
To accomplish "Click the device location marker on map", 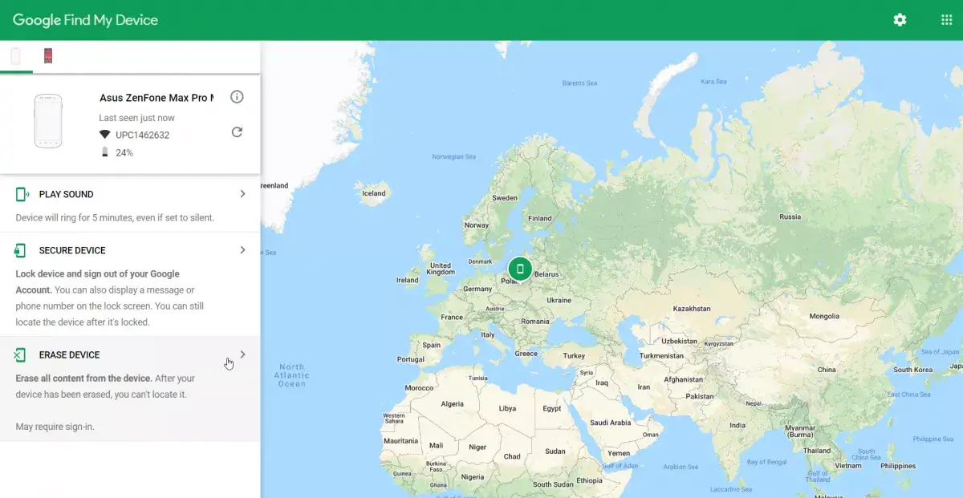I will [x=520, y=269].
